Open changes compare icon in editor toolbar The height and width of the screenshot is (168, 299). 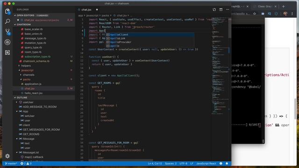coord(214,9)
